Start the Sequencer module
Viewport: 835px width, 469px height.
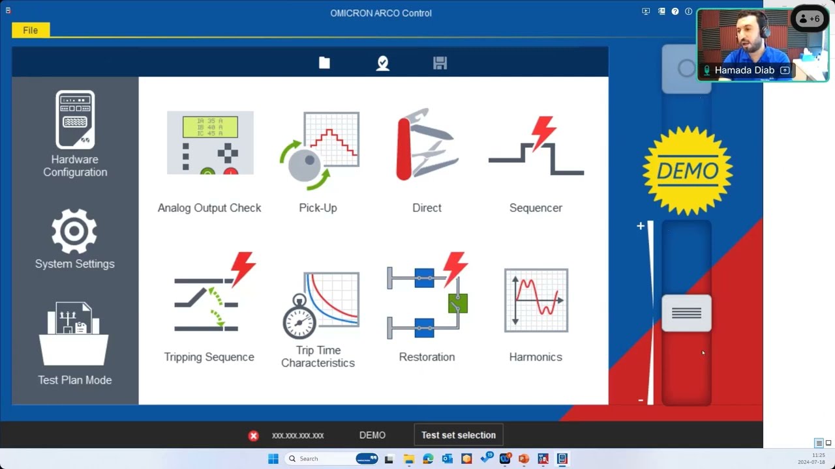click(x=536, y=164)
